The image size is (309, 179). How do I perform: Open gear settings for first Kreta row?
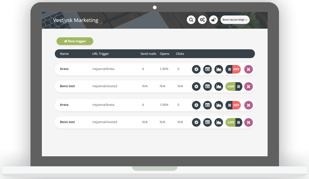click(196, 69)
